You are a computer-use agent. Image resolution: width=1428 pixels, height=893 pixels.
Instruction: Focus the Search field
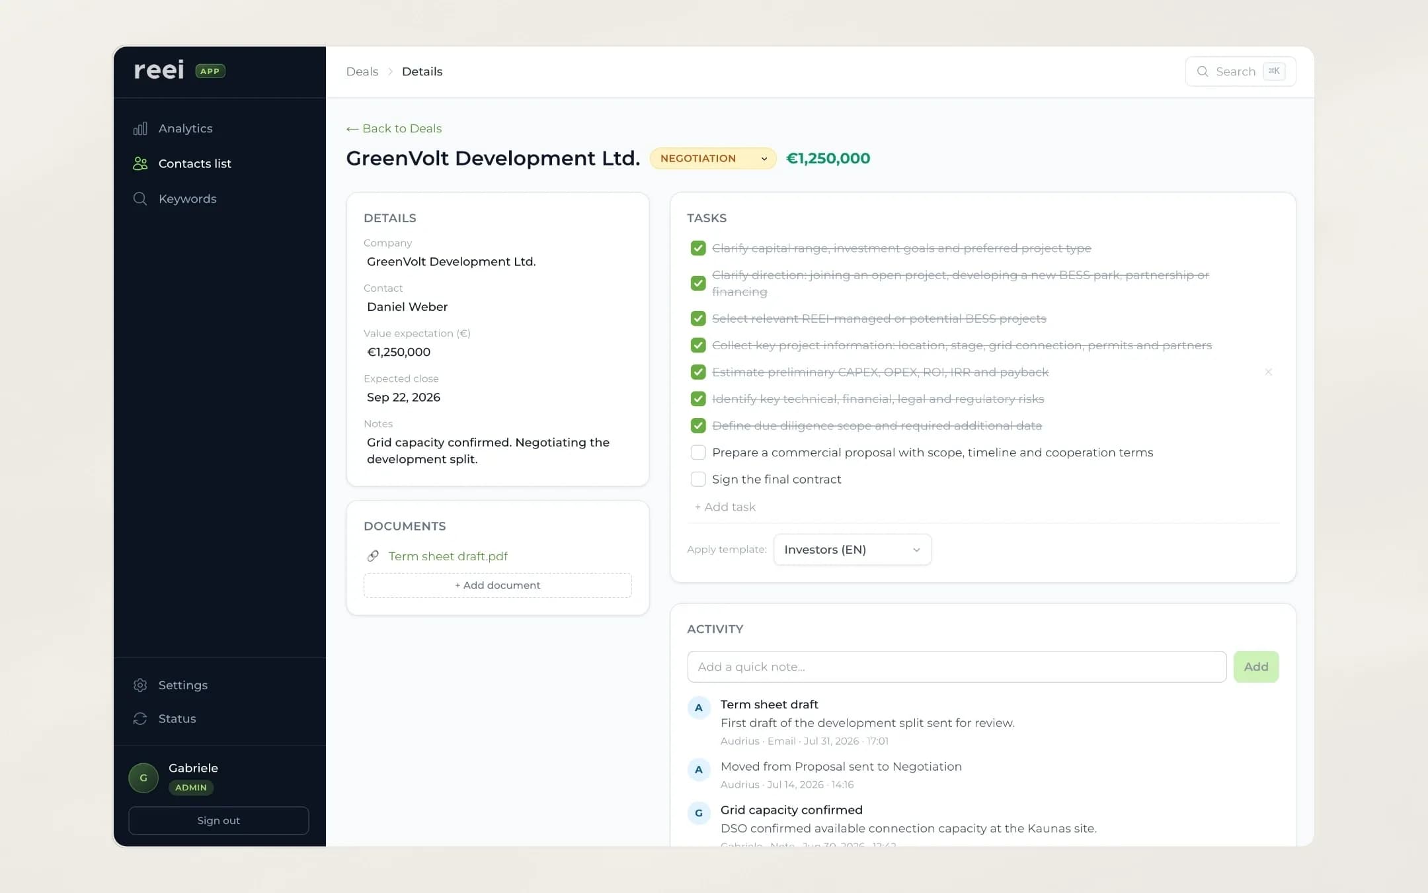click(x=1240, y=71)
